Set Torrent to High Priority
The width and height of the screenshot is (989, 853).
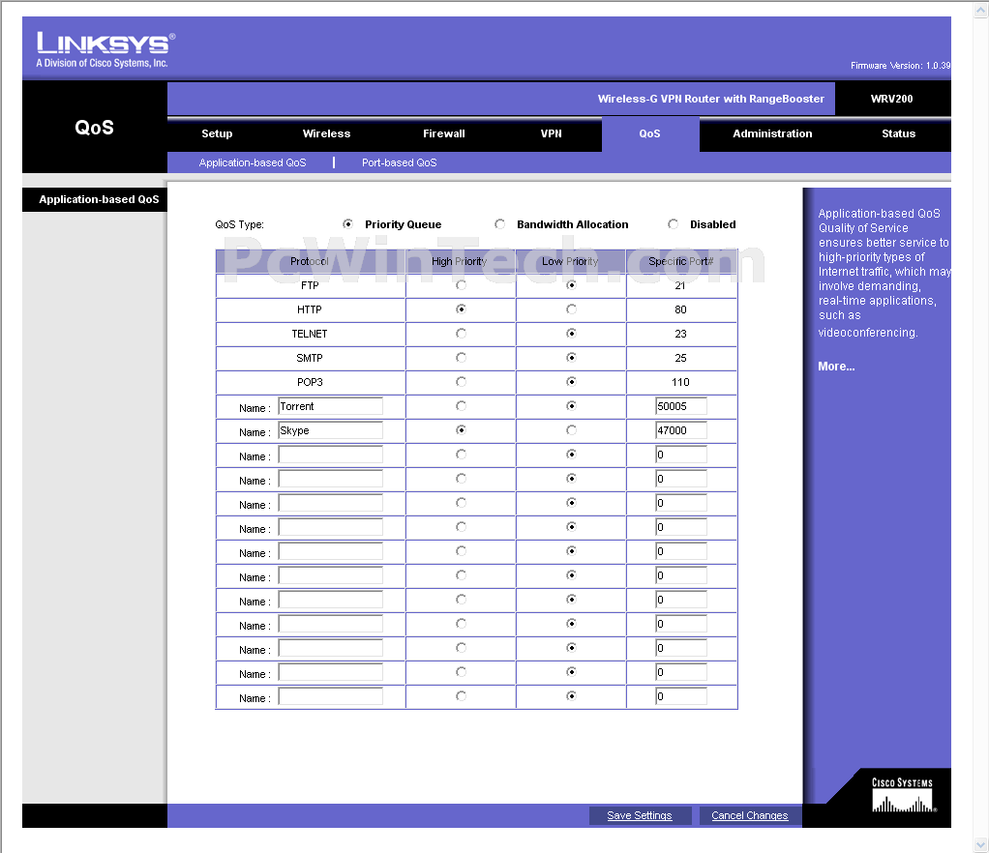tap(461, 406)
